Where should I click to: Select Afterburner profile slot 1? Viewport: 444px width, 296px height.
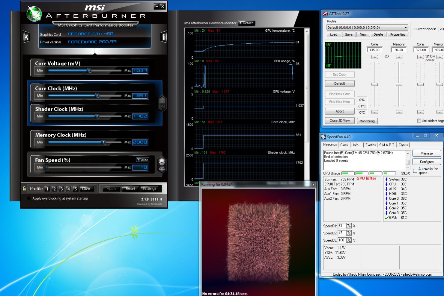point(47,189)
